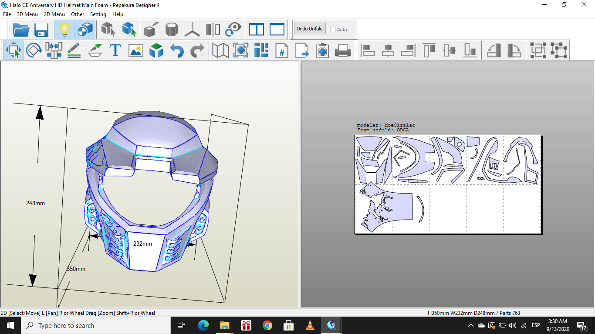Click the fit-to-frame blue diamond icon

coord(241,50)
